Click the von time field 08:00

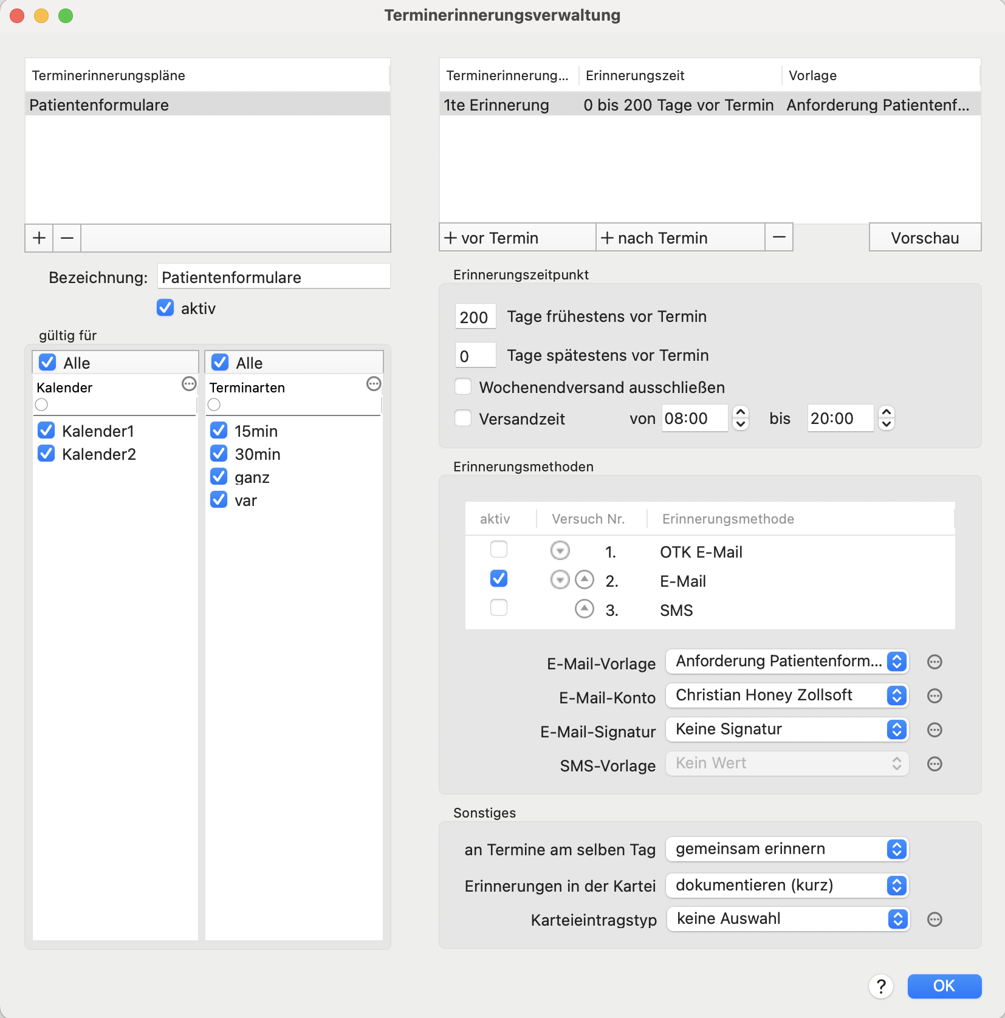pos(695,418)
